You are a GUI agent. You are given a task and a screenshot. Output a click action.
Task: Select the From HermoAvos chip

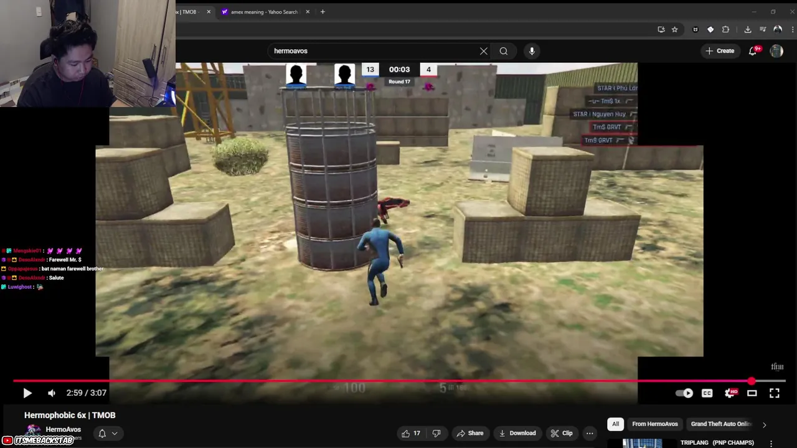coord(655,424)
